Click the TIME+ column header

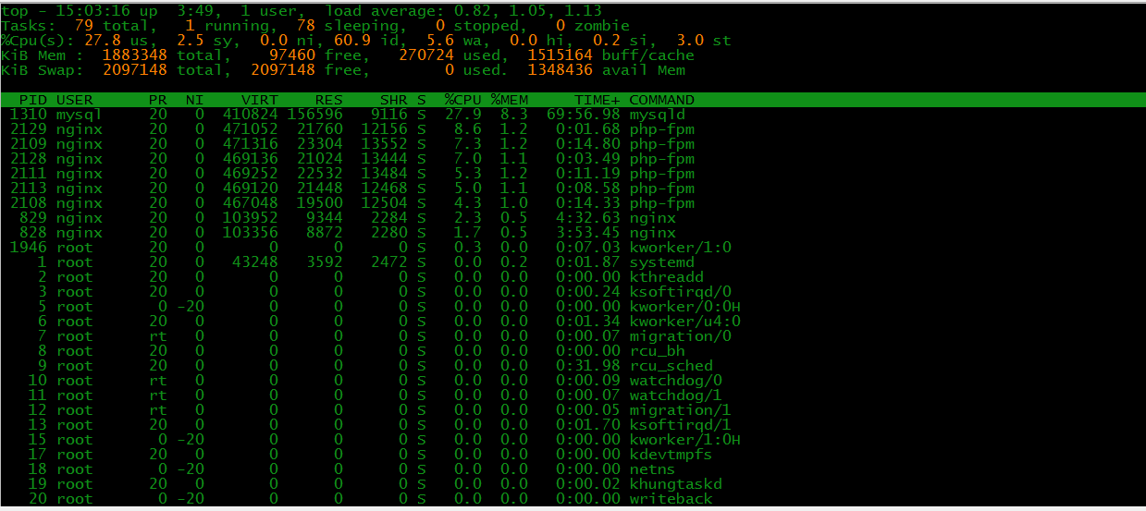click(x=597, y=100)
